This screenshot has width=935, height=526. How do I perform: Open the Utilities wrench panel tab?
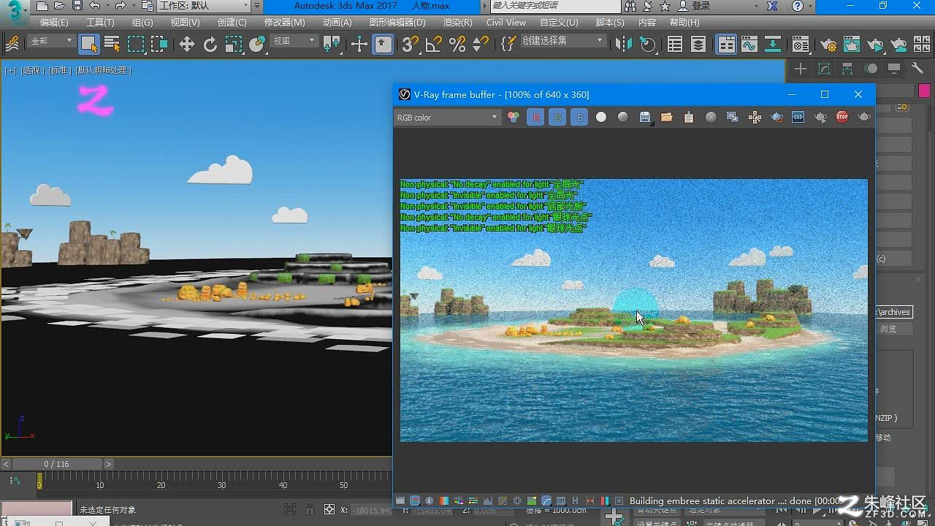(x=917, y=69)
